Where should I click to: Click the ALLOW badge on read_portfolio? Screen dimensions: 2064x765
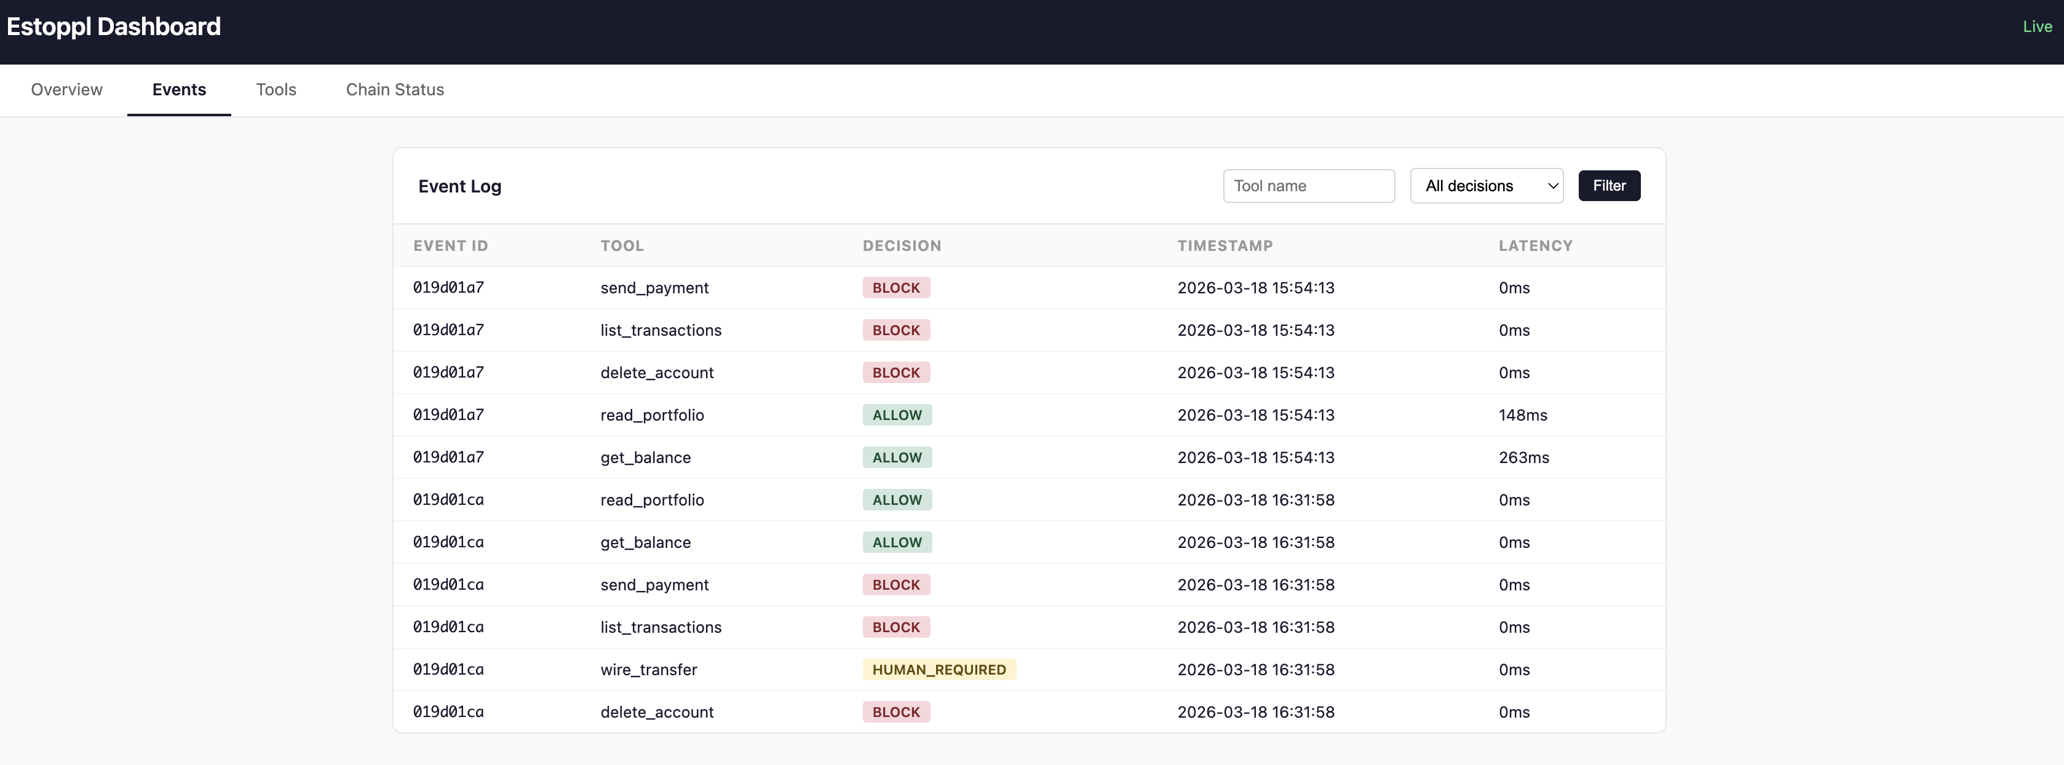(x=897, y=415)
